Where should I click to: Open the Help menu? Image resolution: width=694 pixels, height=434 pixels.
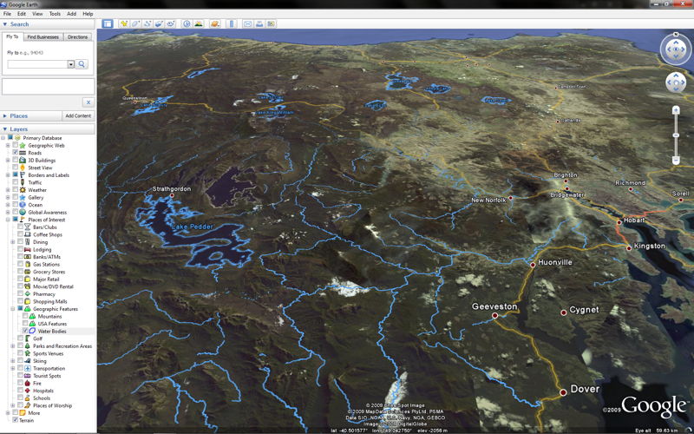point(88,14)
